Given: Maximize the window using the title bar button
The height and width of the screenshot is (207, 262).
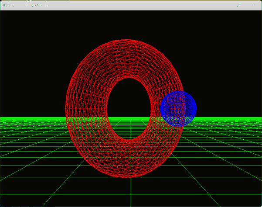Looking at the screenshot, I should tap(238, 5).
